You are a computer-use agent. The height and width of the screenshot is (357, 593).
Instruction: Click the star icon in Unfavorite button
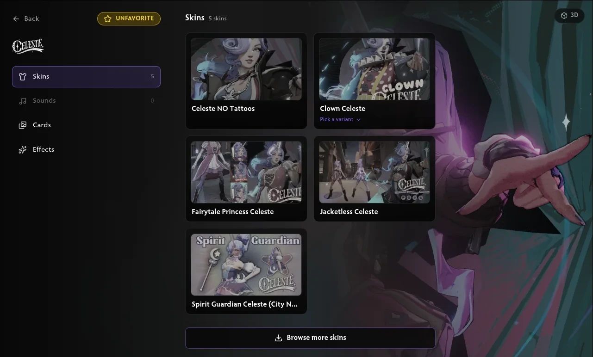(108, 18)
